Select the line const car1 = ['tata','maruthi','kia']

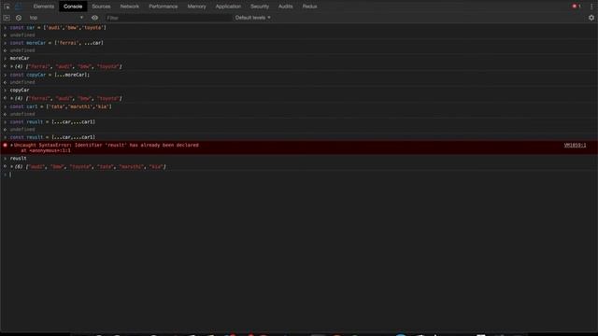(x=61, y=106)
